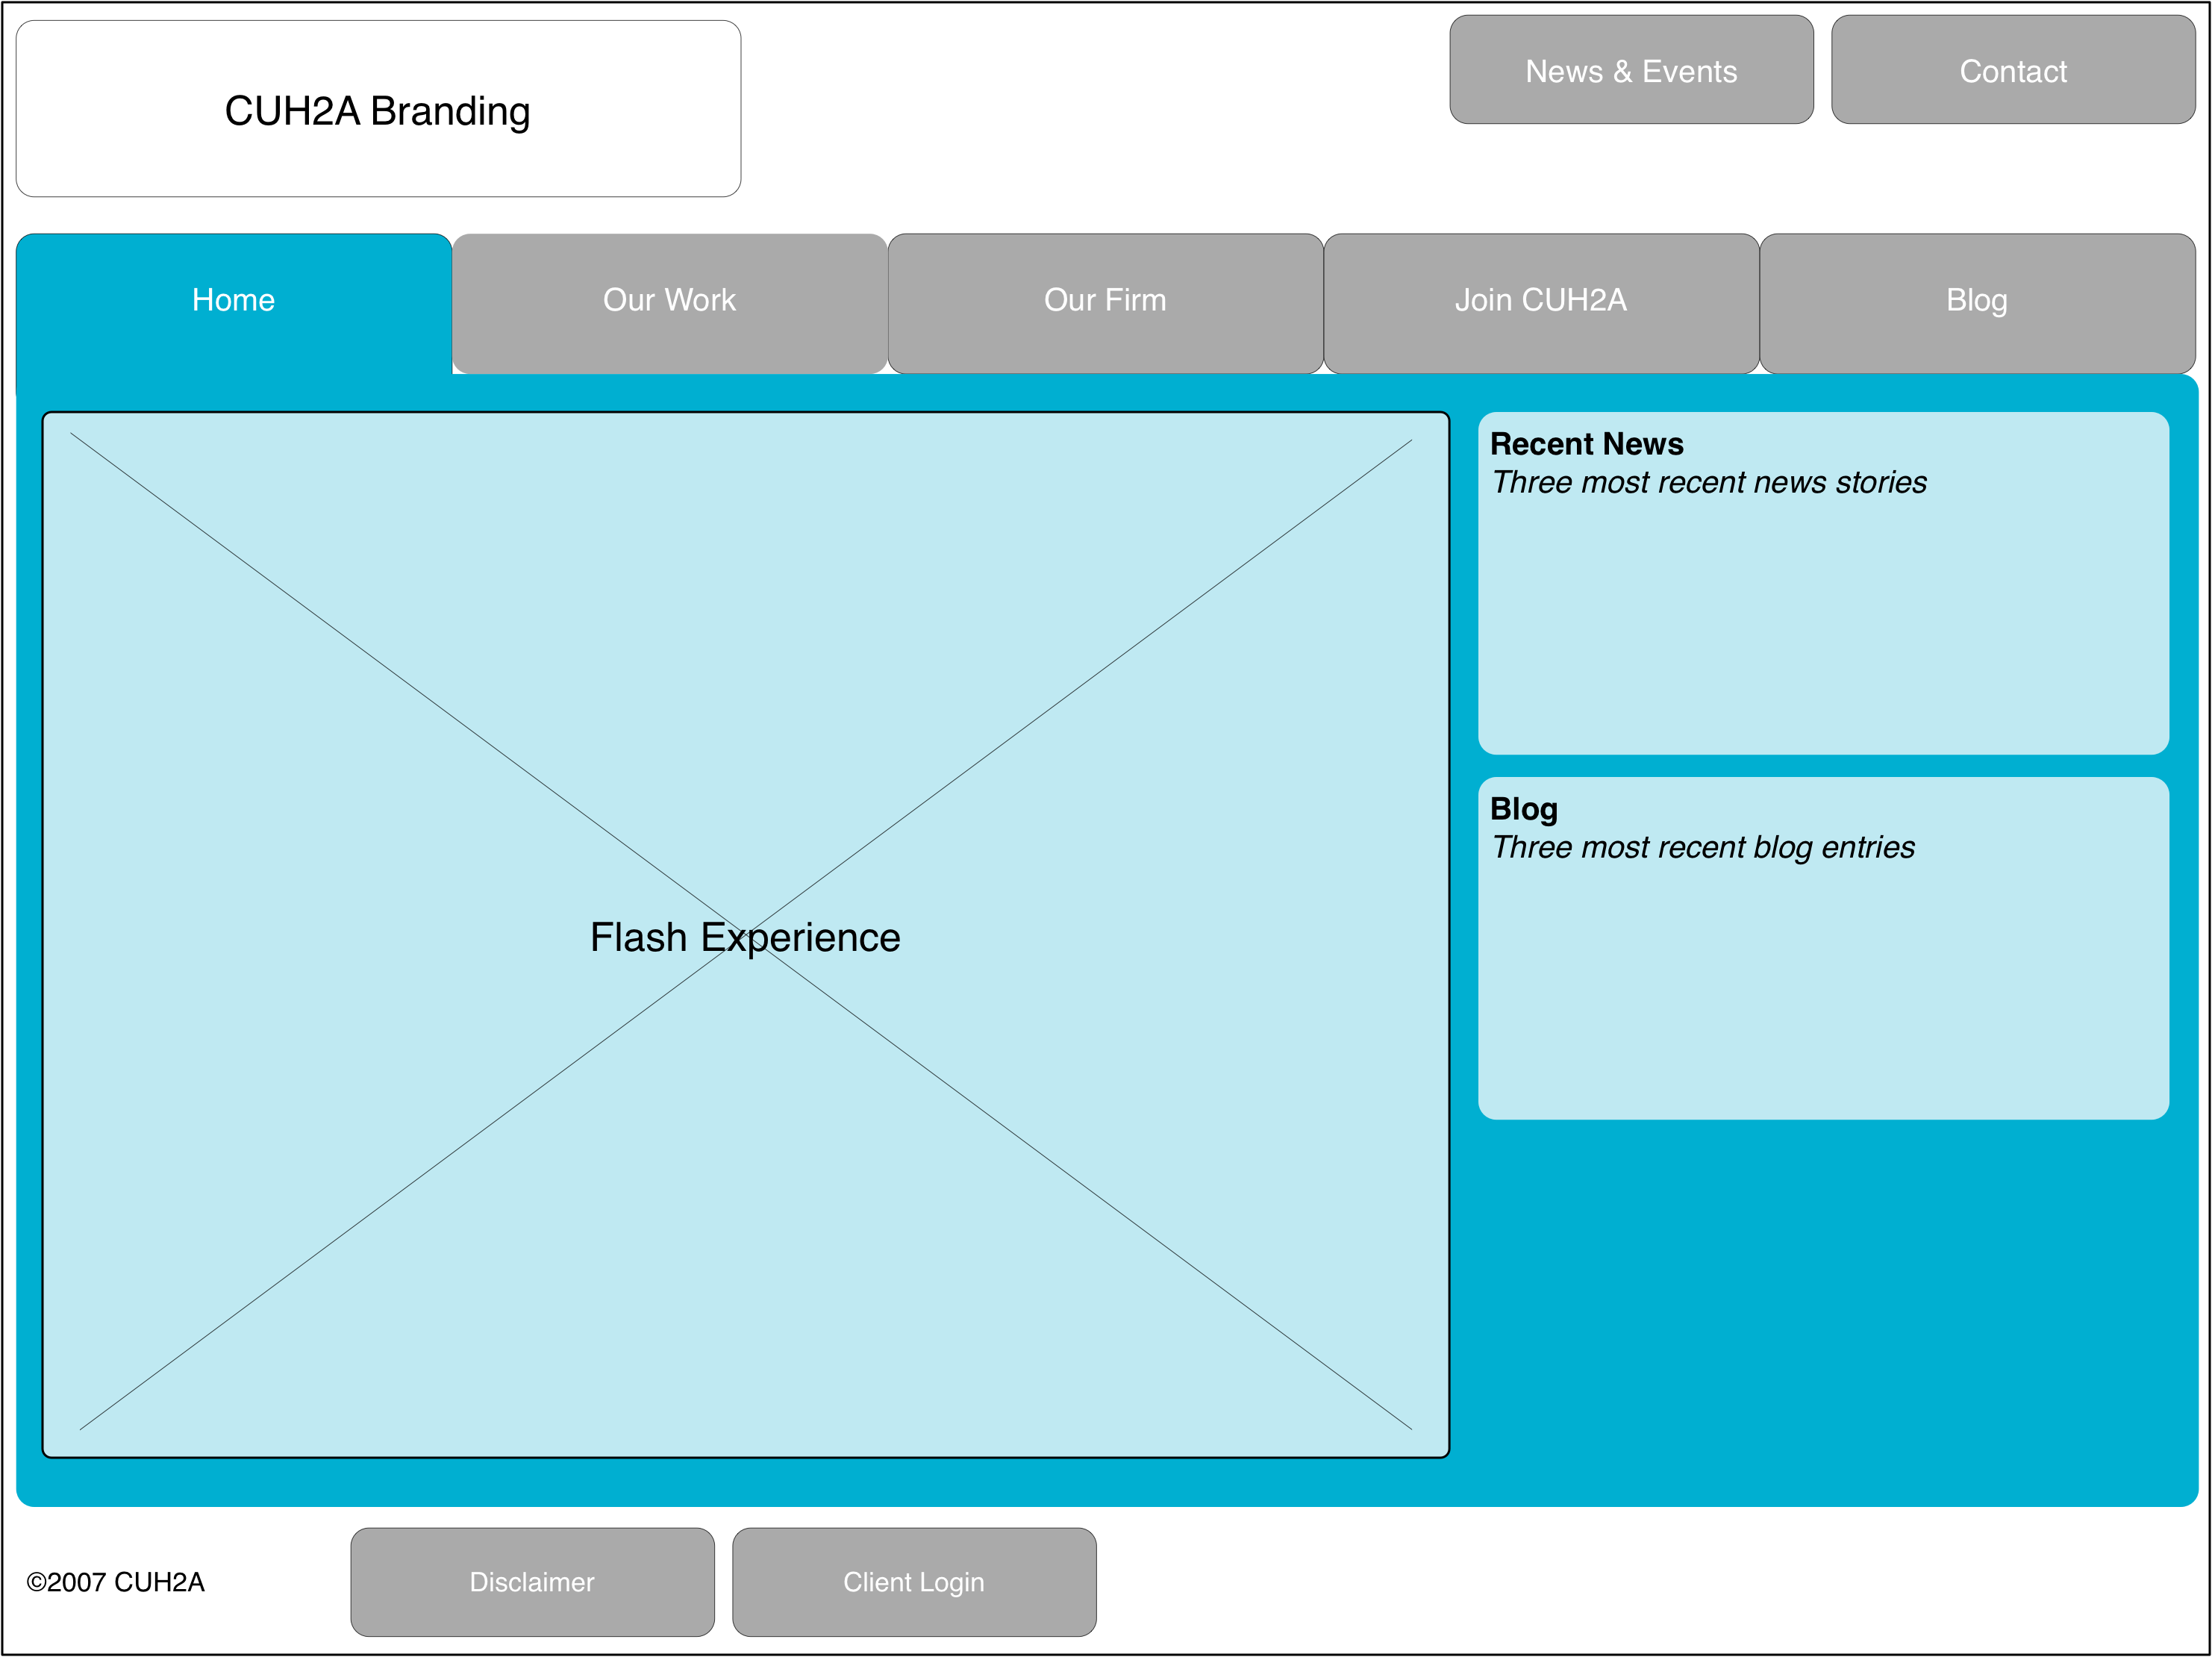
Task: Open the Contact page
Action: (x=2012, y=70)
